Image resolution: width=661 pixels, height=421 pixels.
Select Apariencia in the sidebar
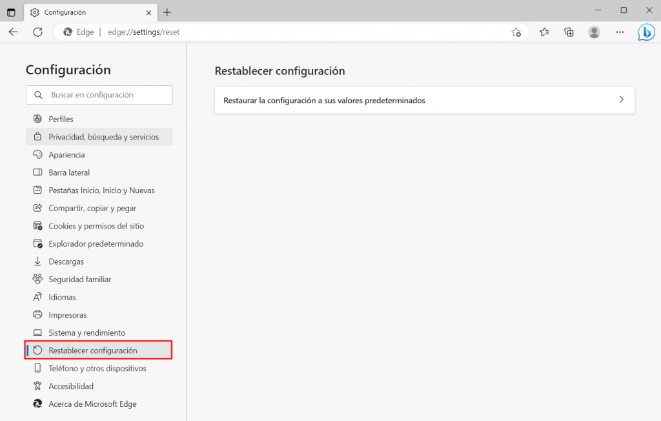click(67, 154)
